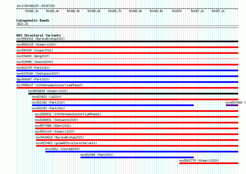This screenshot has width=246, height=174.
Task: Click the dgv806n67 (Park2010) label
Action: coord(33,79)
